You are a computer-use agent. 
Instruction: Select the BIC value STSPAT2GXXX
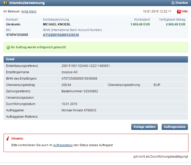pos(17,35)
